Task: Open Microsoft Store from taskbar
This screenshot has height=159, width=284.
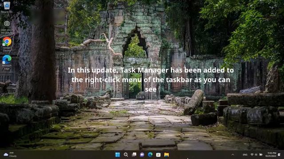Action: [158, 155]
